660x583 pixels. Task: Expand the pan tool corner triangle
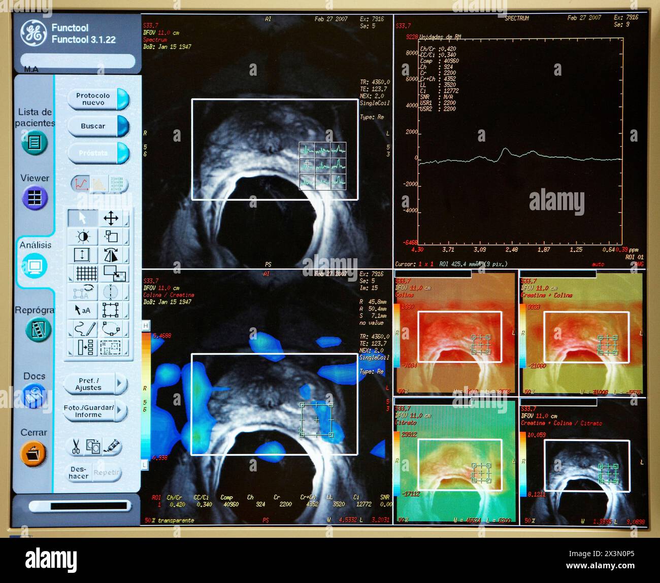[125, 224]
